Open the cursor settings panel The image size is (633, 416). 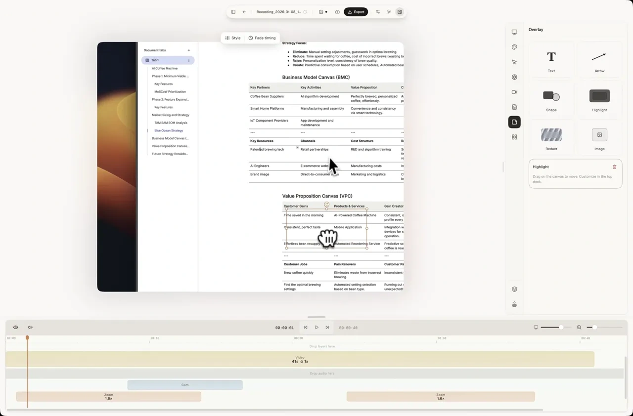[x=514, y=62]
